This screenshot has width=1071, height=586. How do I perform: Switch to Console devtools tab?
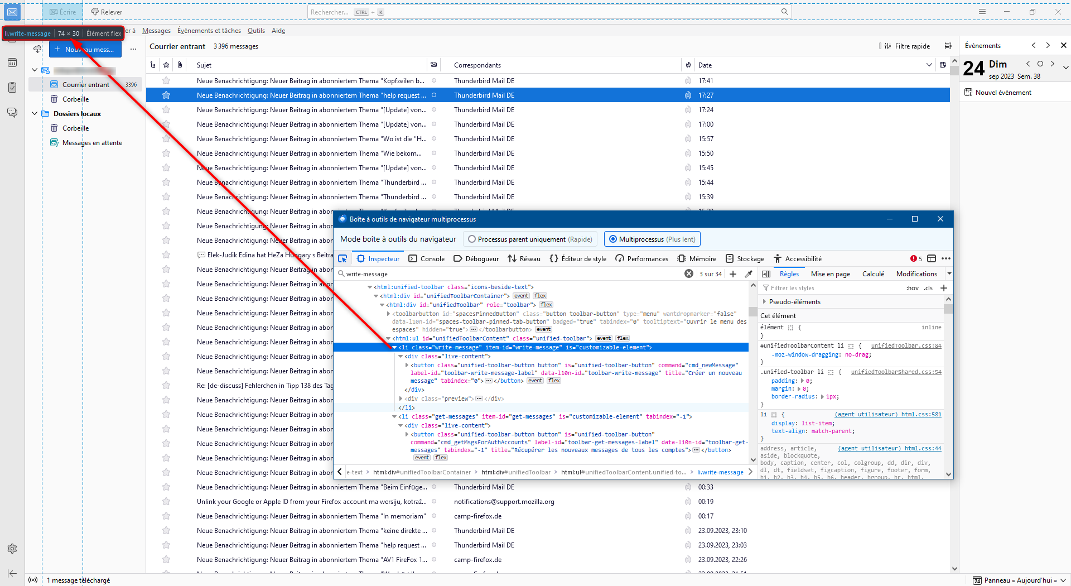coord(427,258)
